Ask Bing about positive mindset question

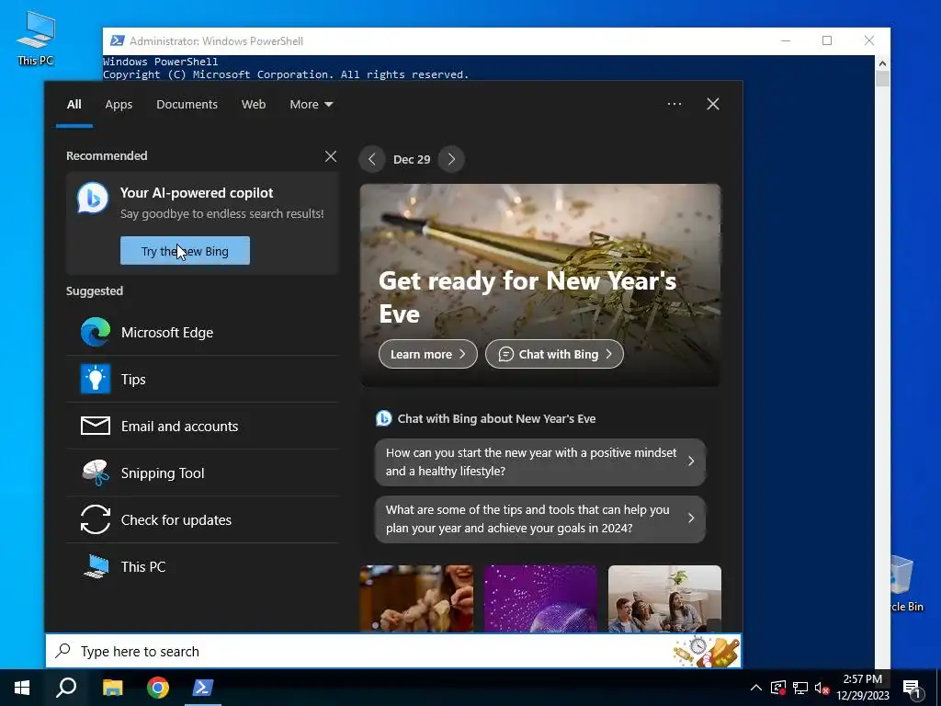pyautogui.click(x=540, y=461)
